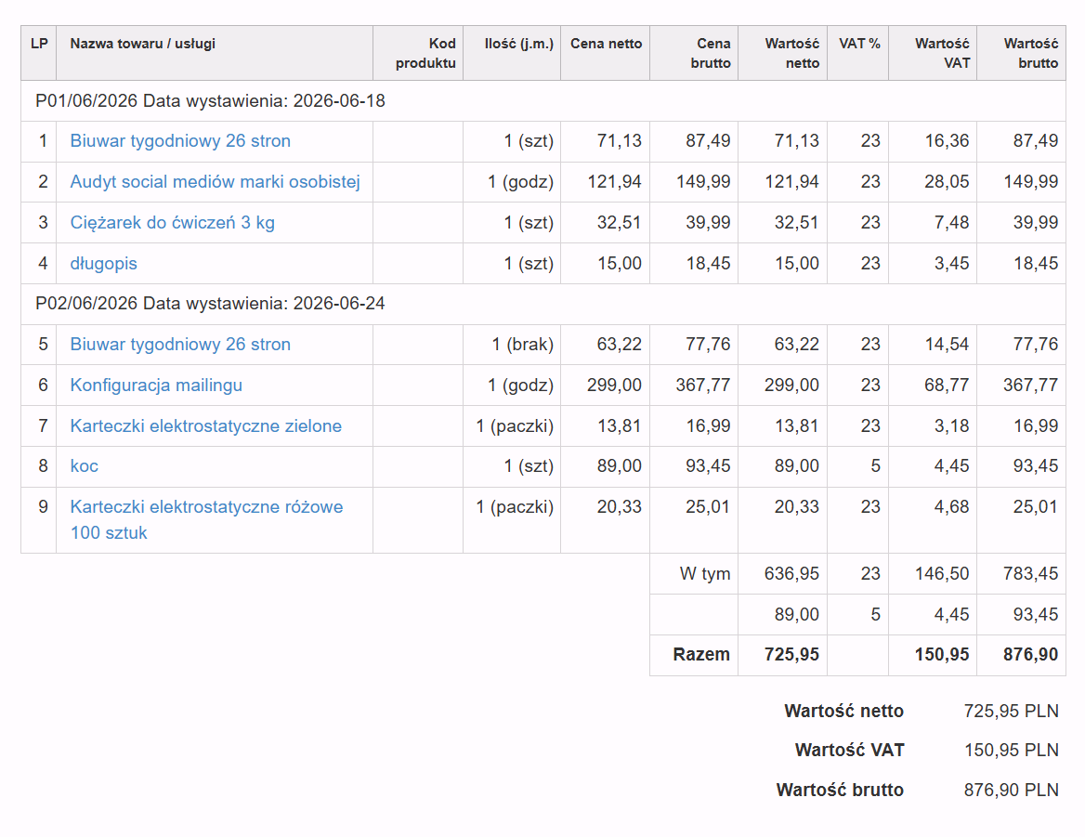Open Ciężarek do ćwiczeń 3 kg link
This screenshot has width=1085, height=837.
click(172, 223)
